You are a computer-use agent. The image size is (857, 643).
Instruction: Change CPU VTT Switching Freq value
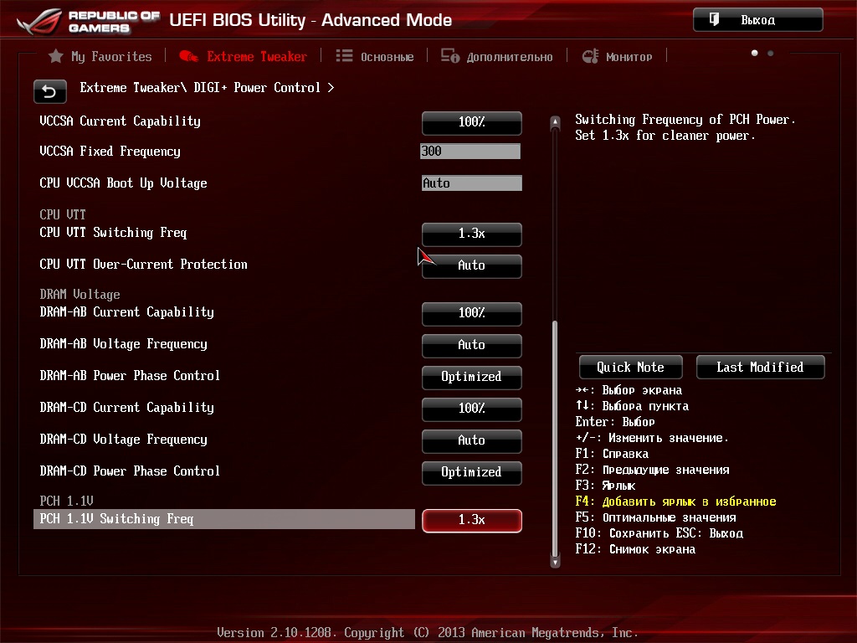tap(471, 234)
